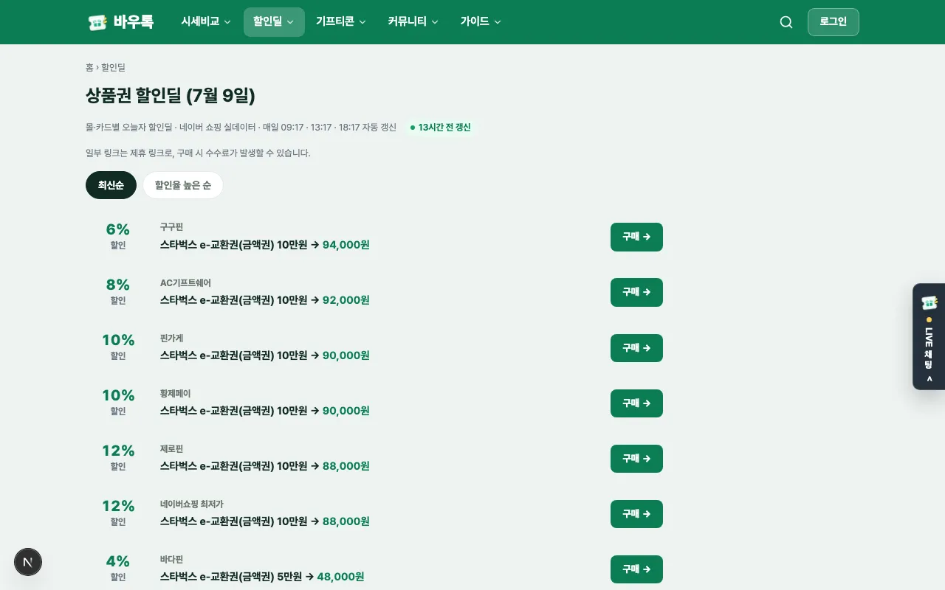Image resolution: width=945 pixels, height=590 pixels.
Task: Open the 기프티콘 dropdown menu
Action: 340,22
